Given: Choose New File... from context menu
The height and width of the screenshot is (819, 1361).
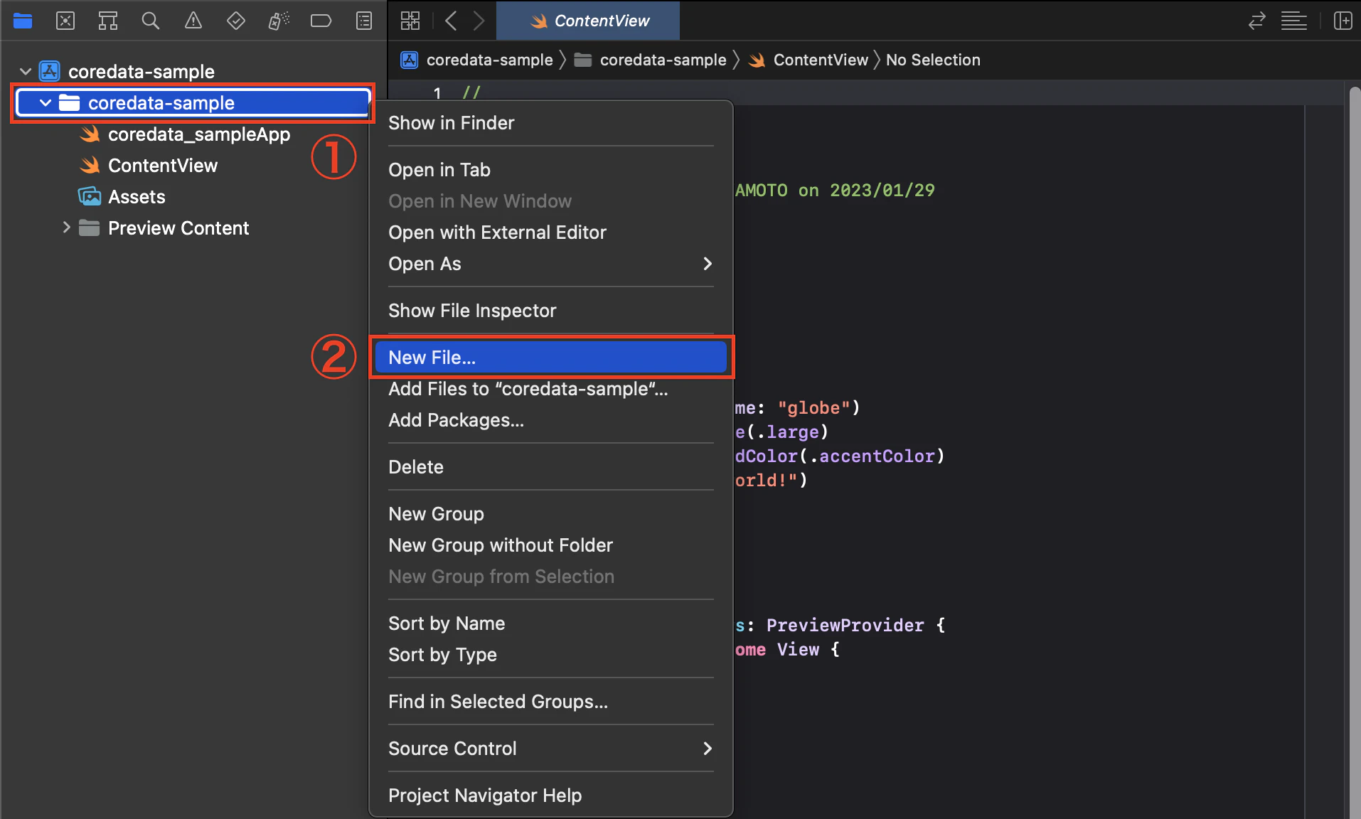Looking at the screenshot, I should click(x=550, y=358).
